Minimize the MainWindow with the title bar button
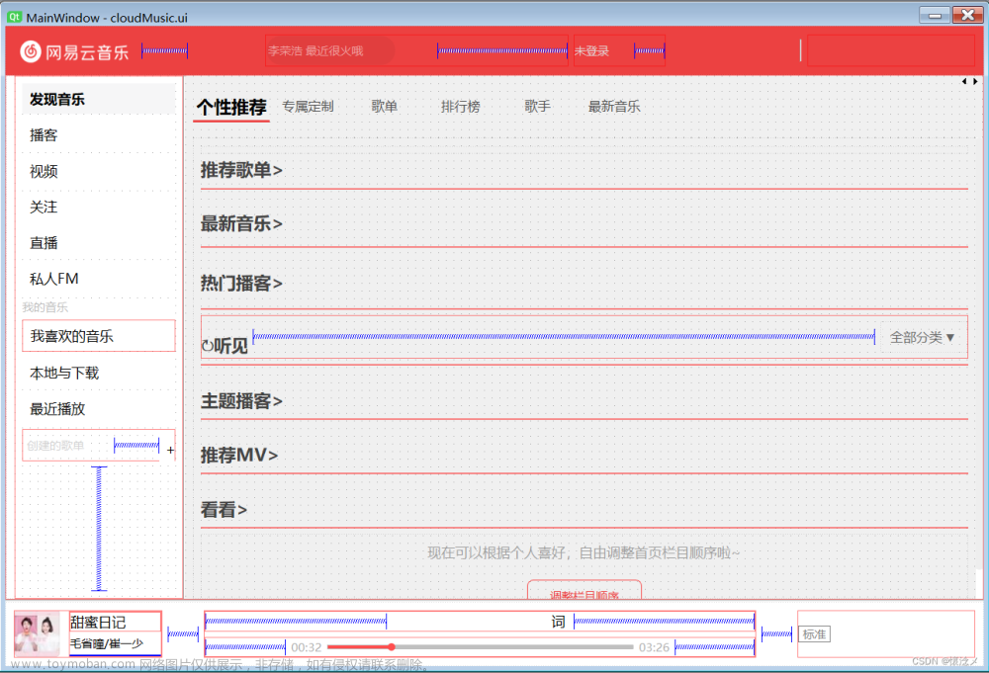989x673 pixels. point(935,15)
